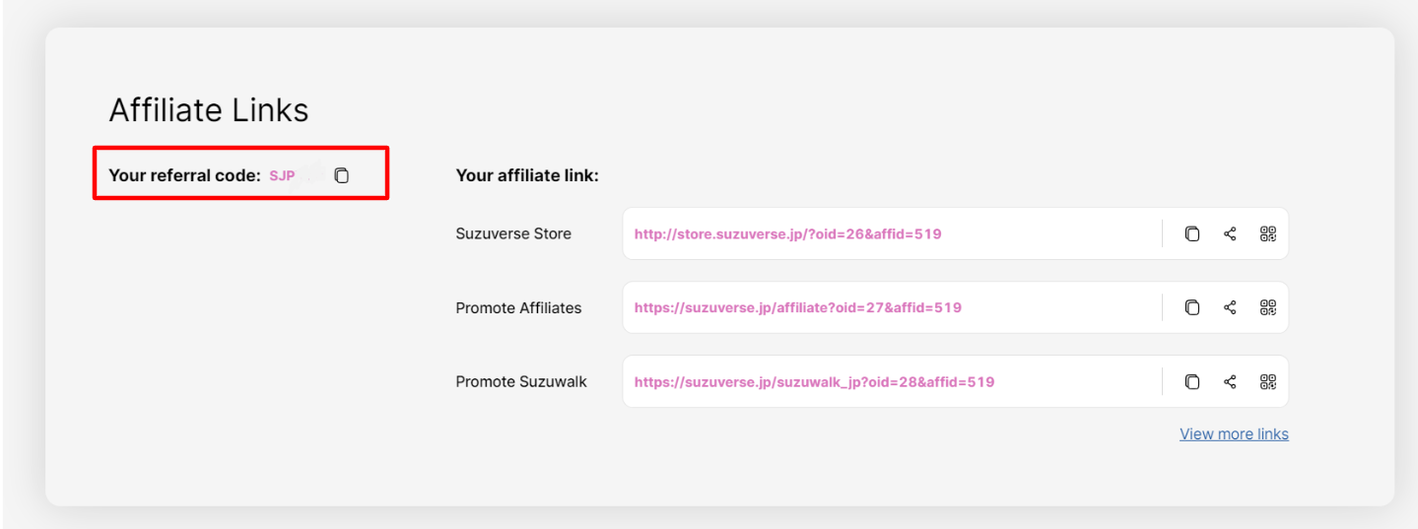Open QR code for Promote Affiliates link
The width and height of the screenshot is (1418, 529).
point(1268,307)
